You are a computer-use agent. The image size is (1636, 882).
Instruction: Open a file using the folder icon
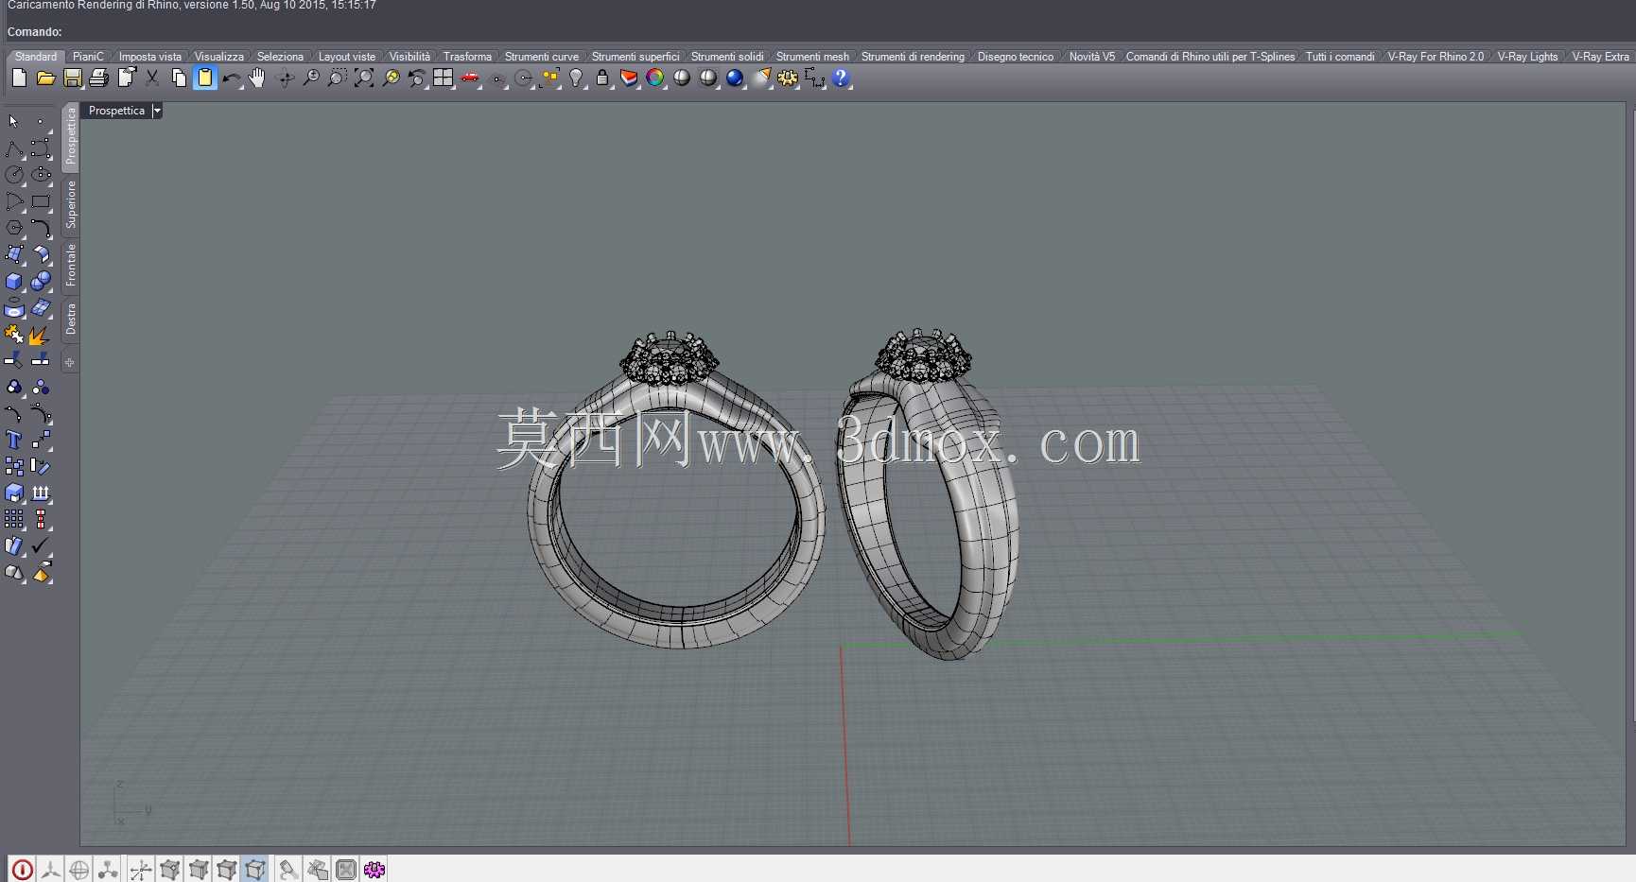pos(45,78)
